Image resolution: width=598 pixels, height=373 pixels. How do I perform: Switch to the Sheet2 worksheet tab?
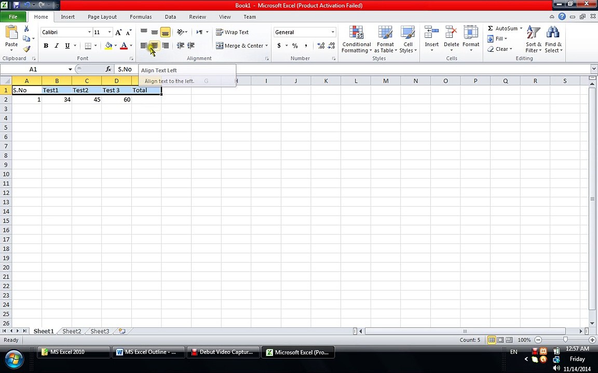pos(72,331)
